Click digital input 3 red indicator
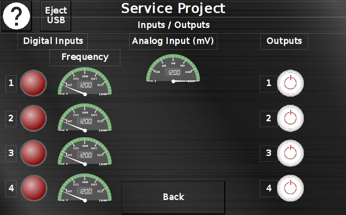 33,153
